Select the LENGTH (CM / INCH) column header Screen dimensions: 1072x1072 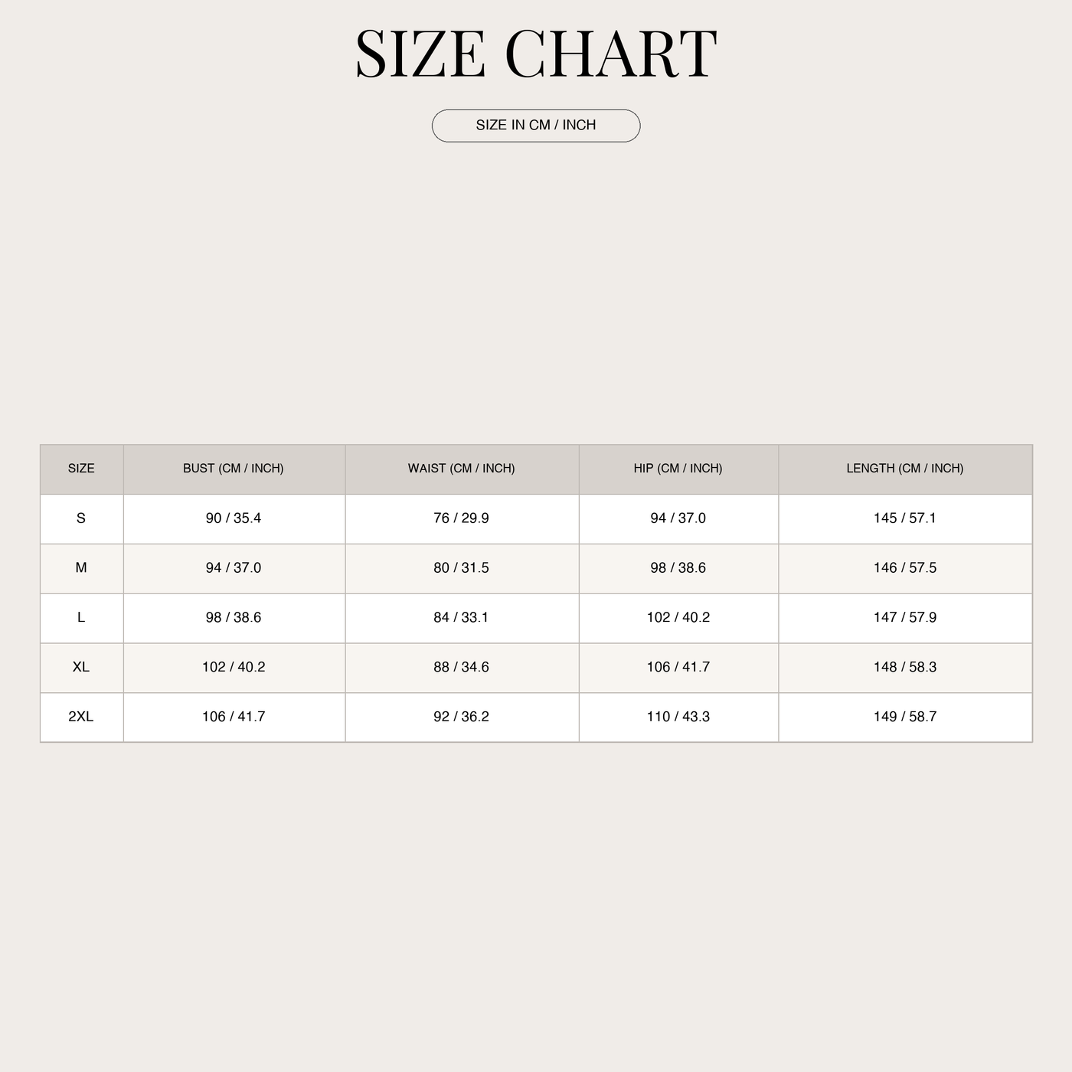click(905, 469)
